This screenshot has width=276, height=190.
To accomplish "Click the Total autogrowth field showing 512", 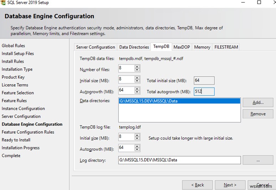I will tap(204, 92).
